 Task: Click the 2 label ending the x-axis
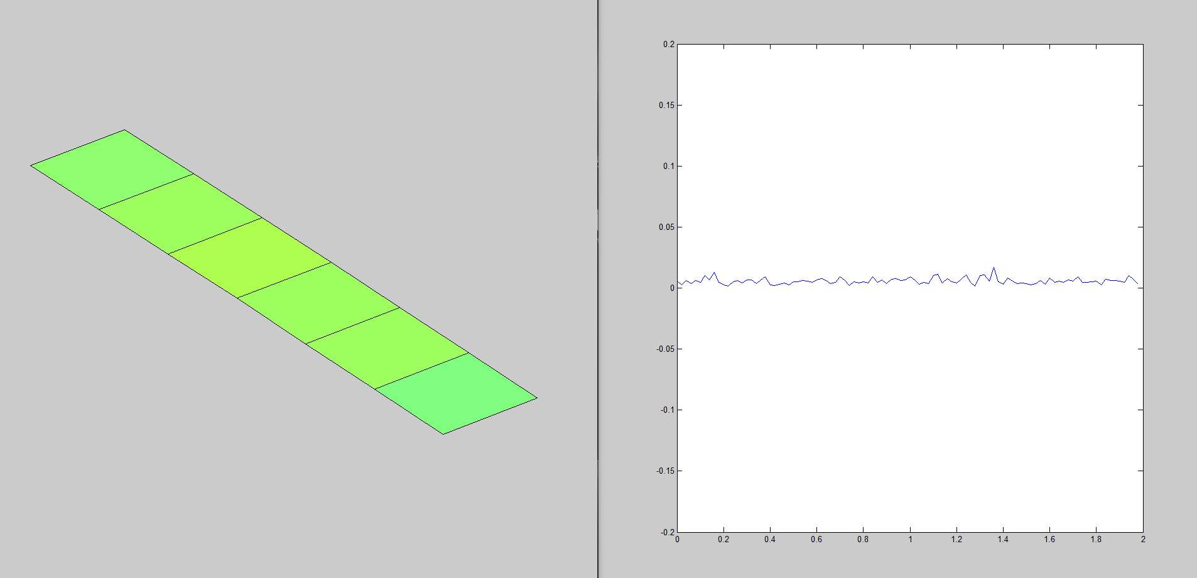[1143, 540]
